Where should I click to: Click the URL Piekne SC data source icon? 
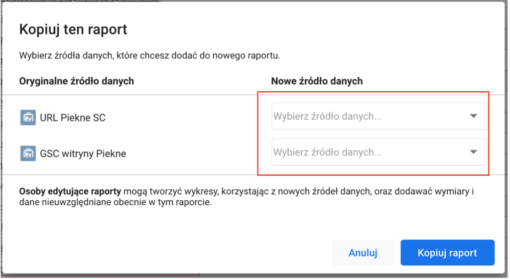[28, 118]
